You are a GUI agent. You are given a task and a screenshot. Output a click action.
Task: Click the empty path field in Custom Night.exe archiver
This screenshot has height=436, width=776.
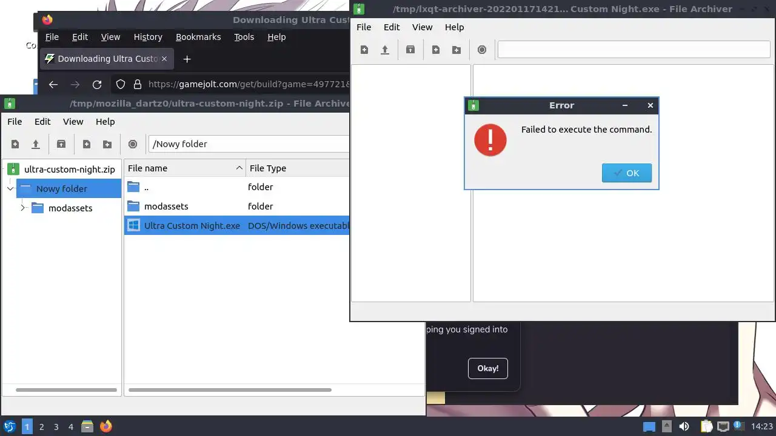click(634, 50)
